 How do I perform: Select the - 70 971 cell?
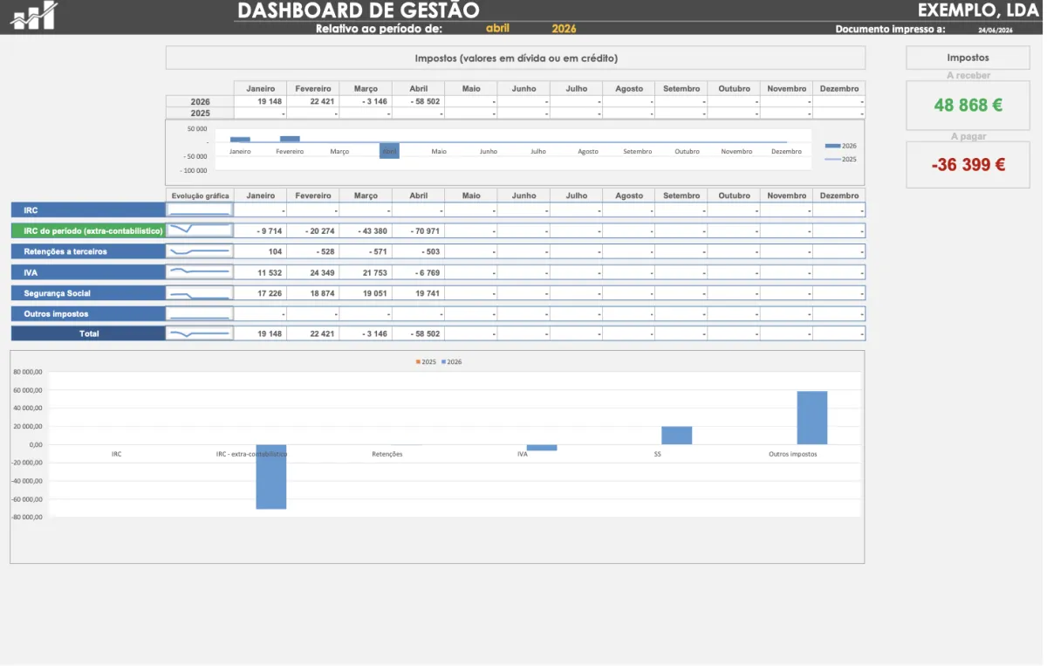pos(418,230)
